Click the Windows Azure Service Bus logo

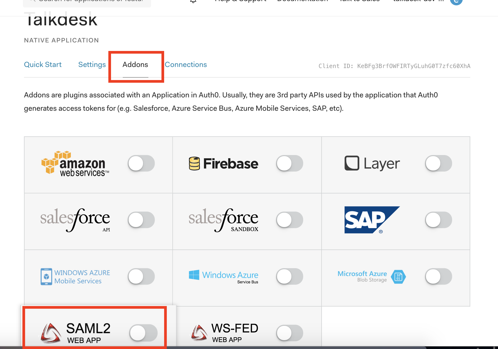click(223, 277)
